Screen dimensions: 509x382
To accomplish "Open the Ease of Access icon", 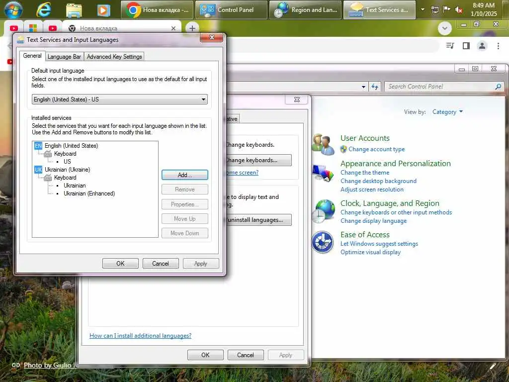I will point(322,242).
